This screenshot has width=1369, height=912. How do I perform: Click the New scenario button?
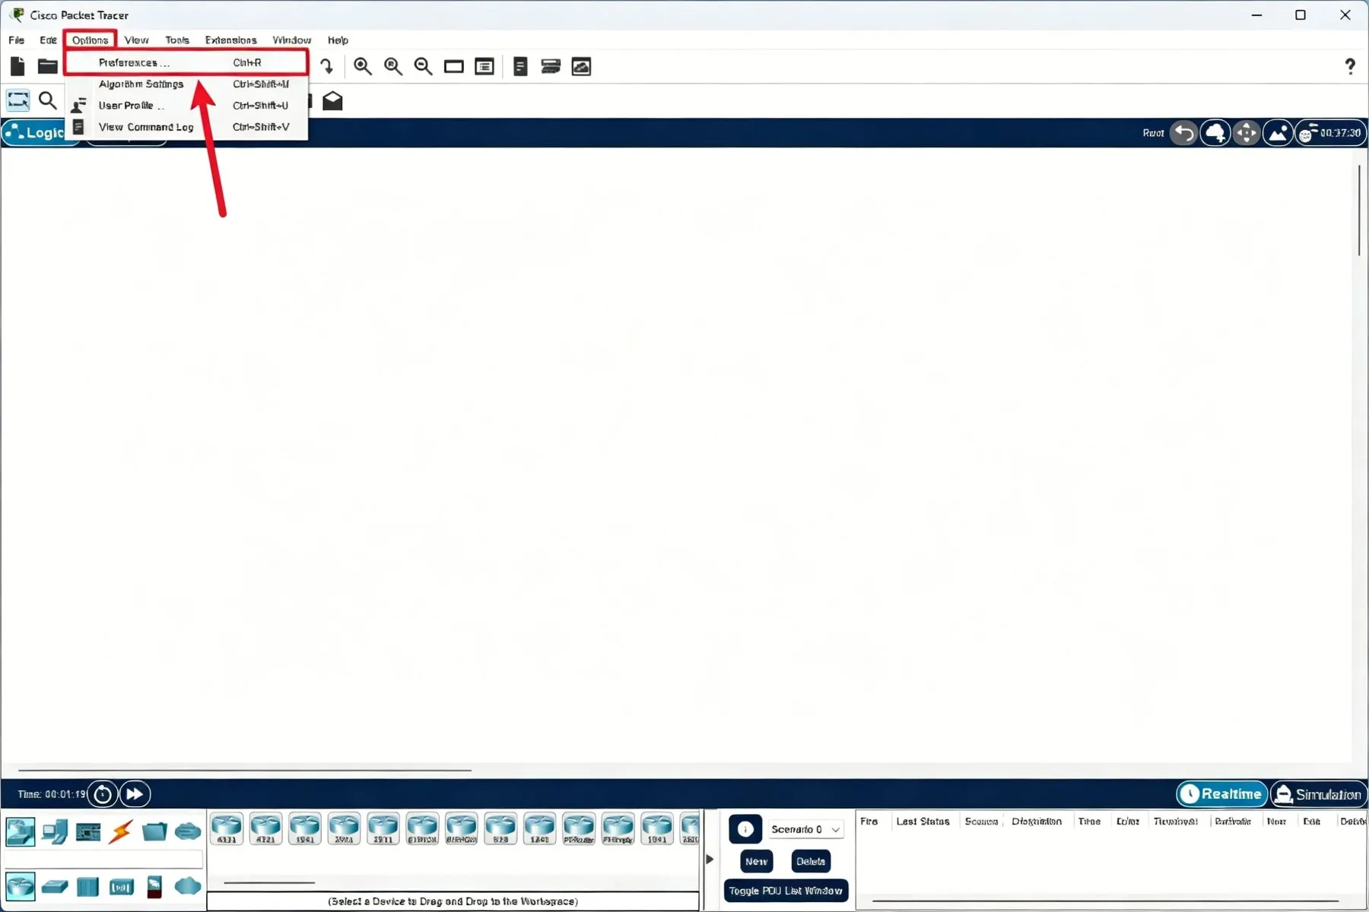tap(756, 861)
